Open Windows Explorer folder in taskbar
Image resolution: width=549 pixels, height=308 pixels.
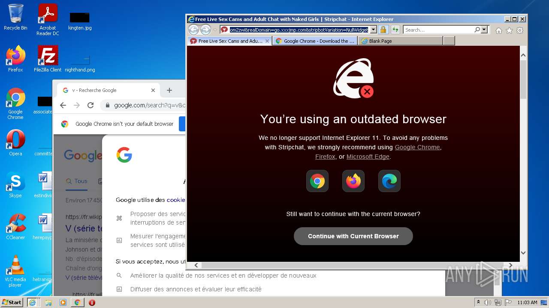(48, 302)
